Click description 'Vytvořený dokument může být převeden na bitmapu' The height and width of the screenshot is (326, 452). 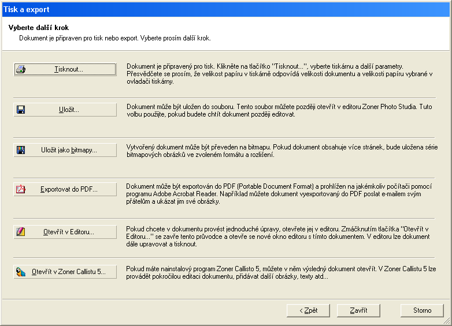282,151
